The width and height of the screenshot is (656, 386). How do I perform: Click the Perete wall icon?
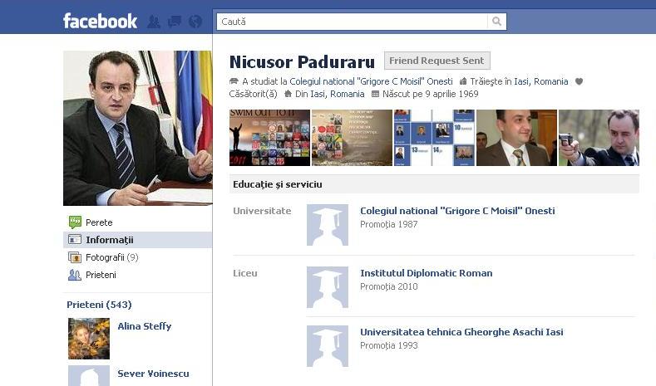[75, 222]
